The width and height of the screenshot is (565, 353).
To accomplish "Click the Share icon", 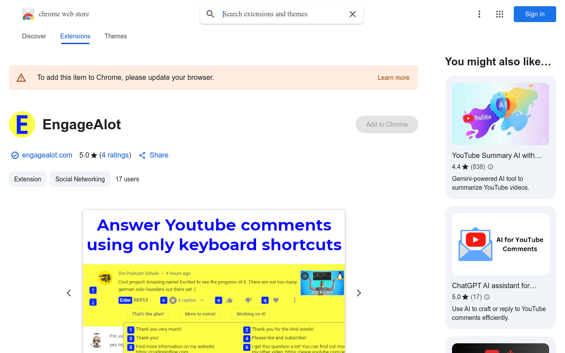I will tap(142, 155).
